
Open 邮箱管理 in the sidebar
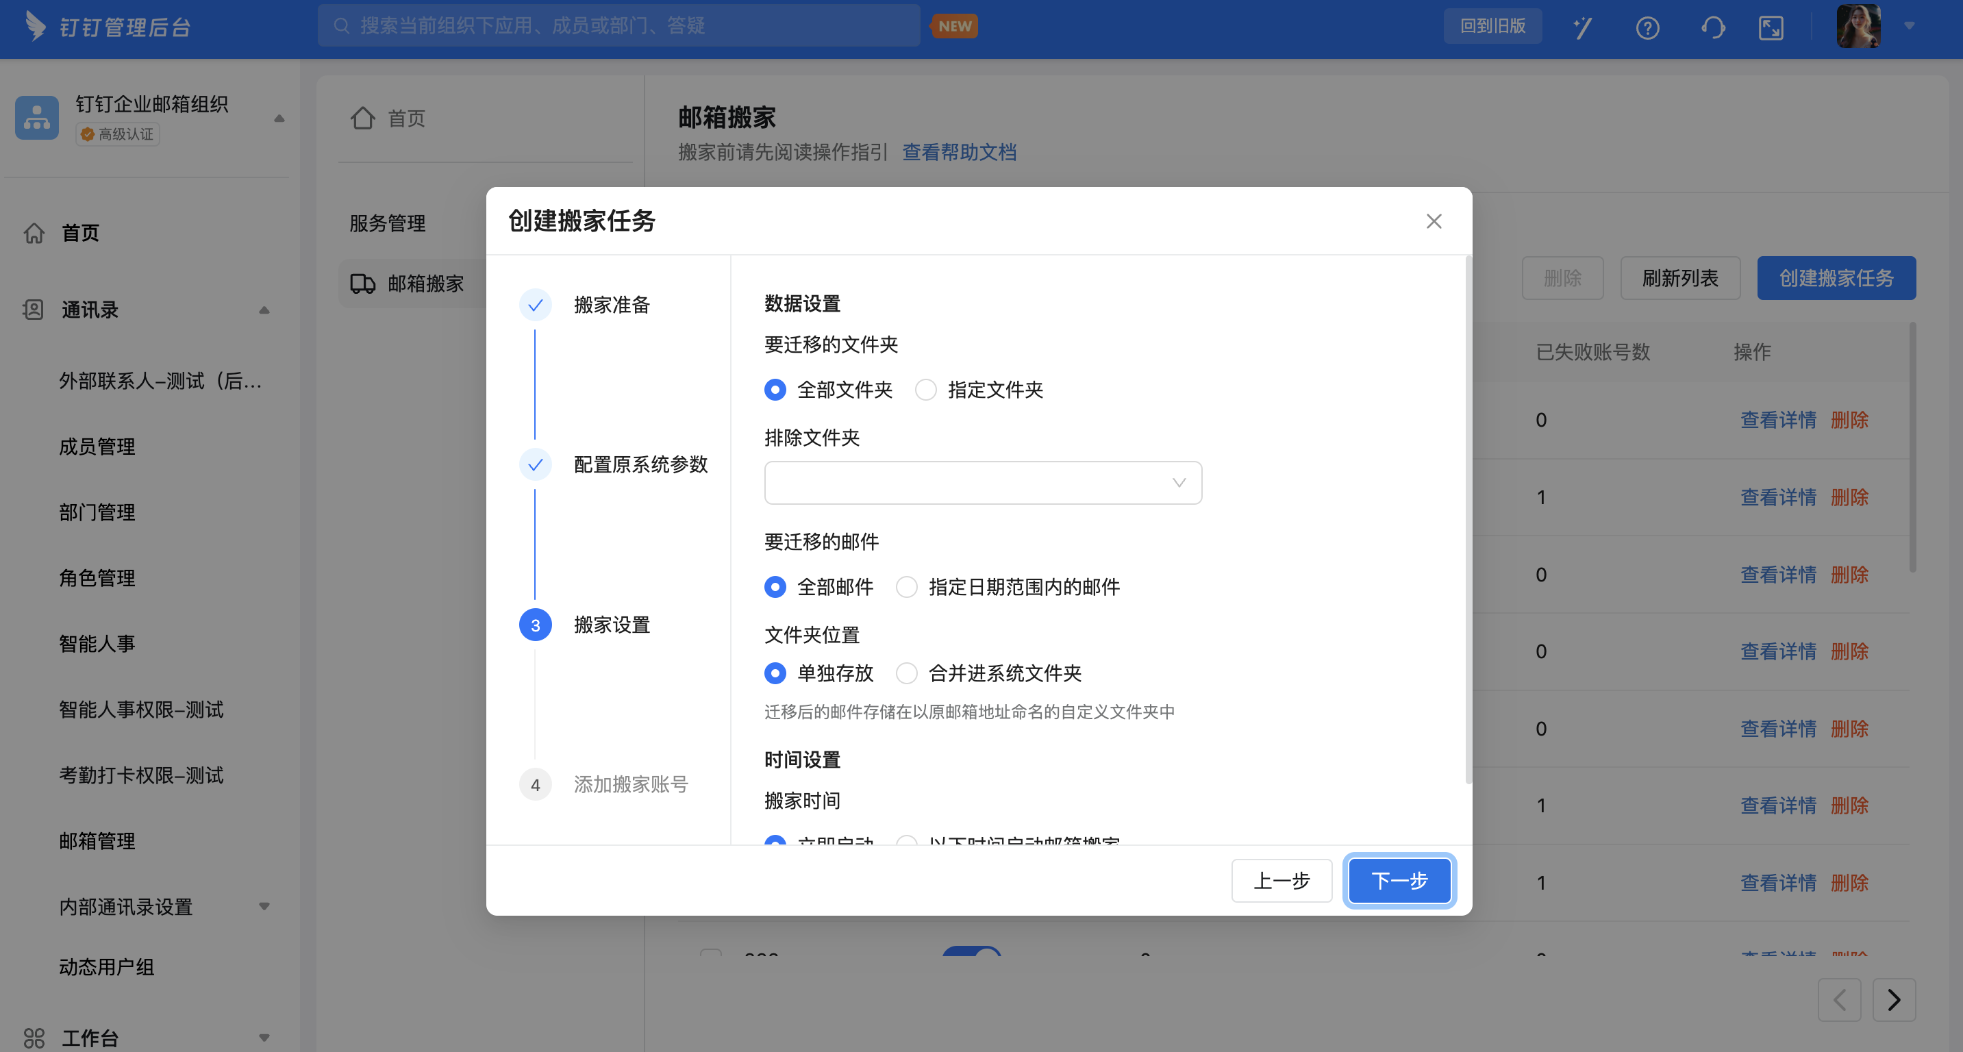(x=97, y=841)
